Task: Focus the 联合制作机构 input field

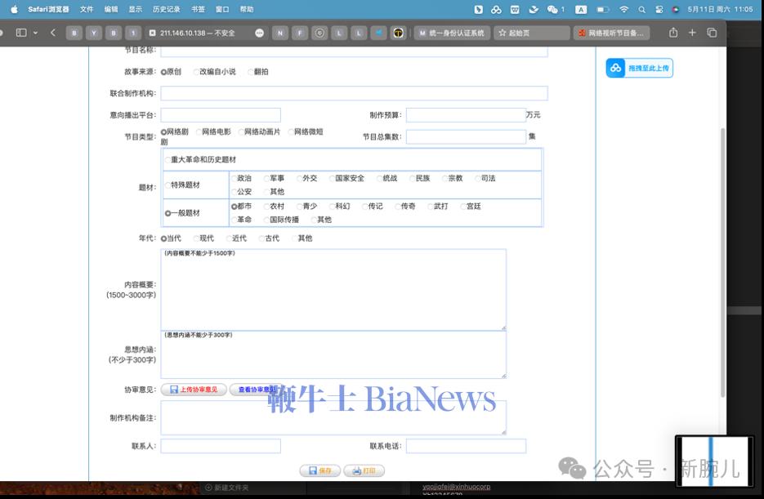Action: [x=355, y=93]
